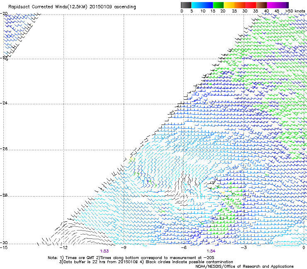Select the magenta 40-45 knots color band
Image resolution: width=307 pixels, height=269 pixels.
pos(272,5)
